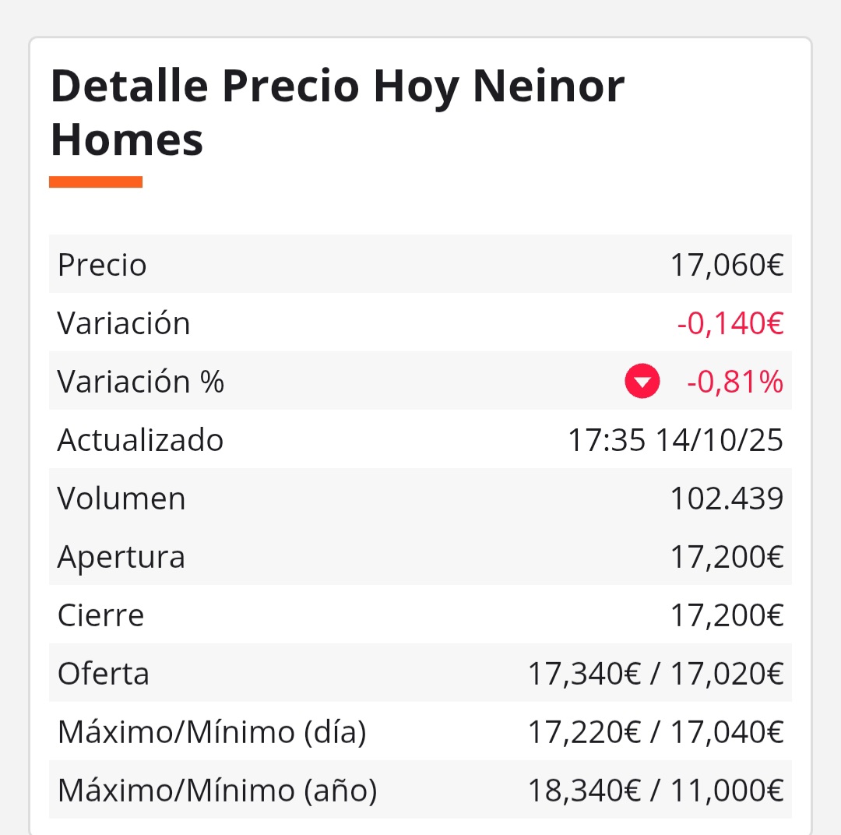Screen dimensions: 841x835
Task: Select the "Variación %" row label
Action: [141, 382]
